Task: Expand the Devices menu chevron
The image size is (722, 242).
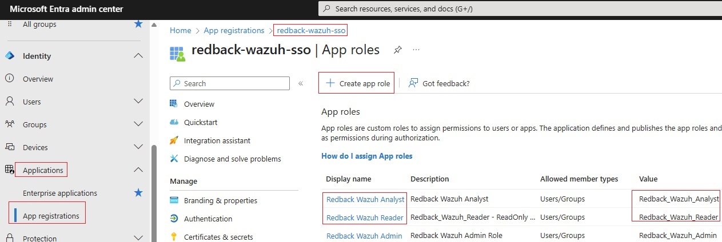Action: (138, 147)
